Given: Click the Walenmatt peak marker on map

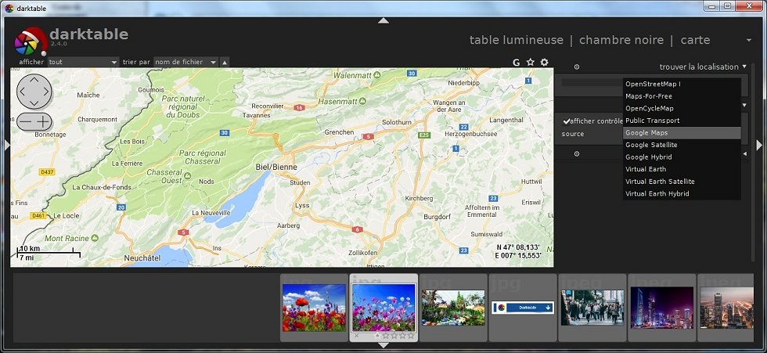Looking at the screenshot, I should pyautogui.click(x=376, y=76).
